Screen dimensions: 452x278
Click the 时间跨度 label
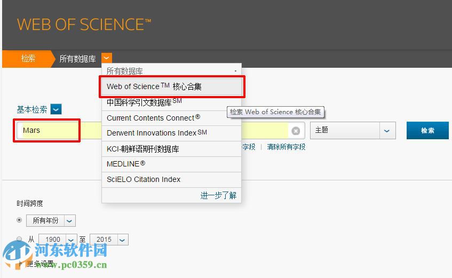click(x=30, y=203)
